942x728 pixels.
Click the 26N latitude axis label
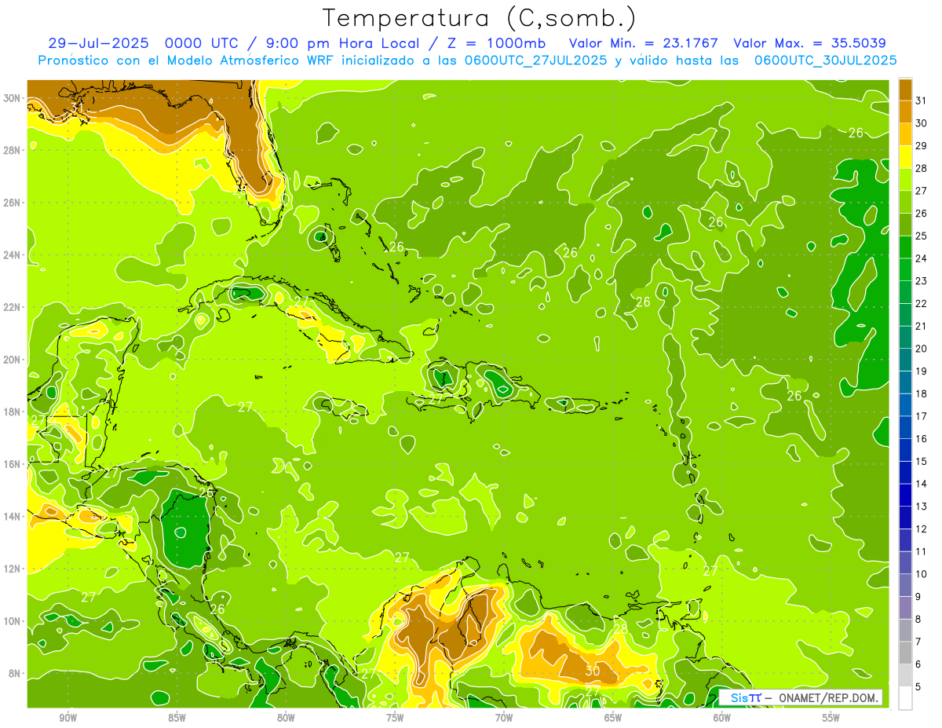[x=13, y=203]
